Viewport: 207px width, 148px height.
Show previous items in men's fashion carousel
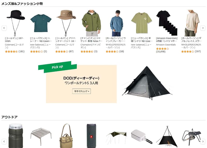4,28
